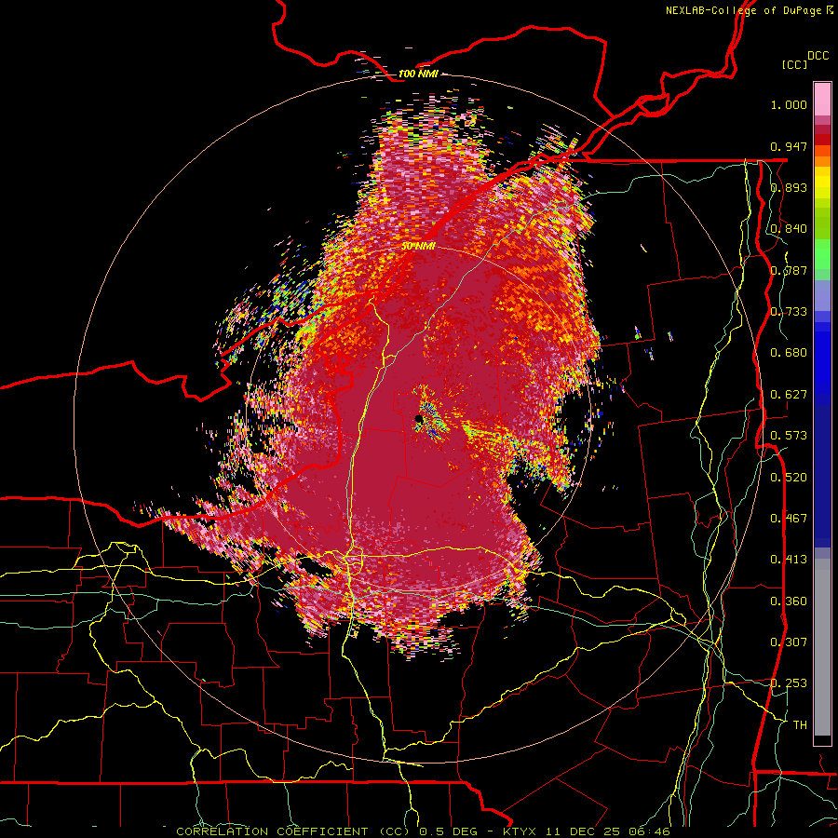The height and width of the screenshot is (838, 838).
Task: Click the 0.5 DEG elevation text in caption
Action: [450, 831]
